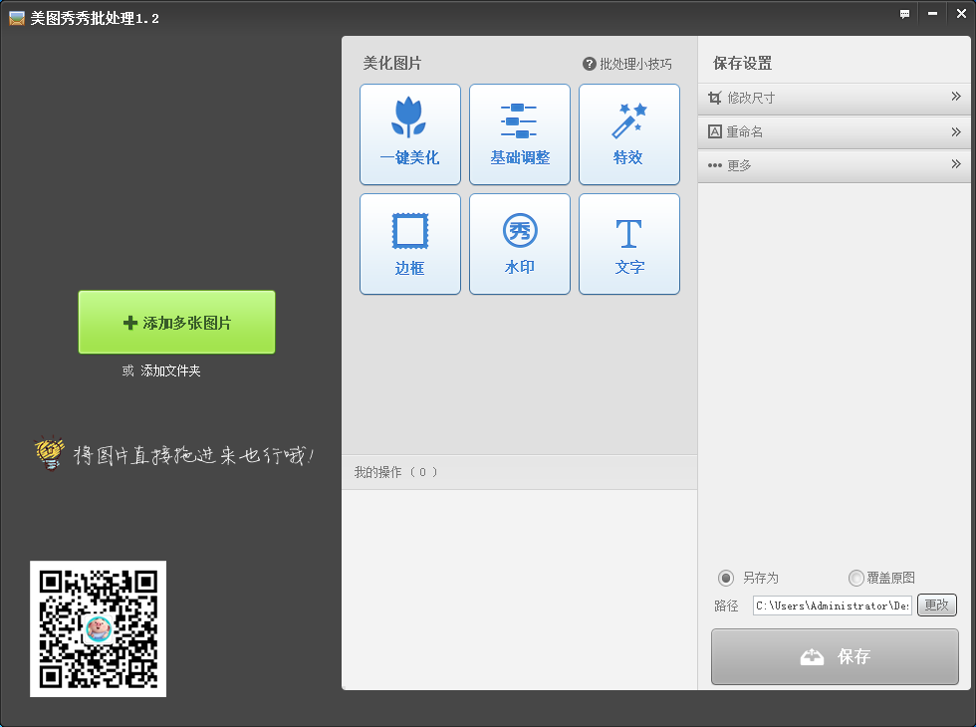
Task: Select the 覆盖原图 overwrite original radio button
Action: coord(856,579)
